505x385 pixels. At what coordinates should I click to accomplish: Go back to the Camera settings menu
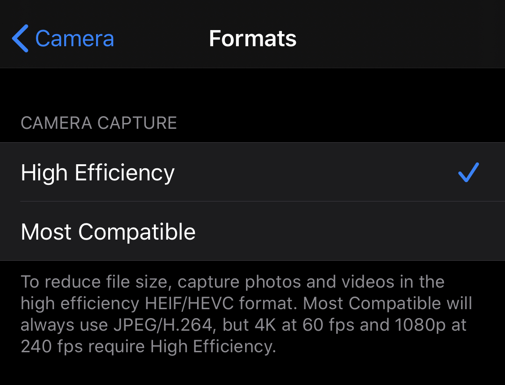pyautogui.click(x=63, y=38)
